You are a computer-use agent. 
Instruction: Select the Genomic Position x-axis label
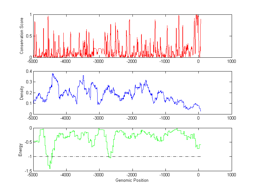[132, 180]
